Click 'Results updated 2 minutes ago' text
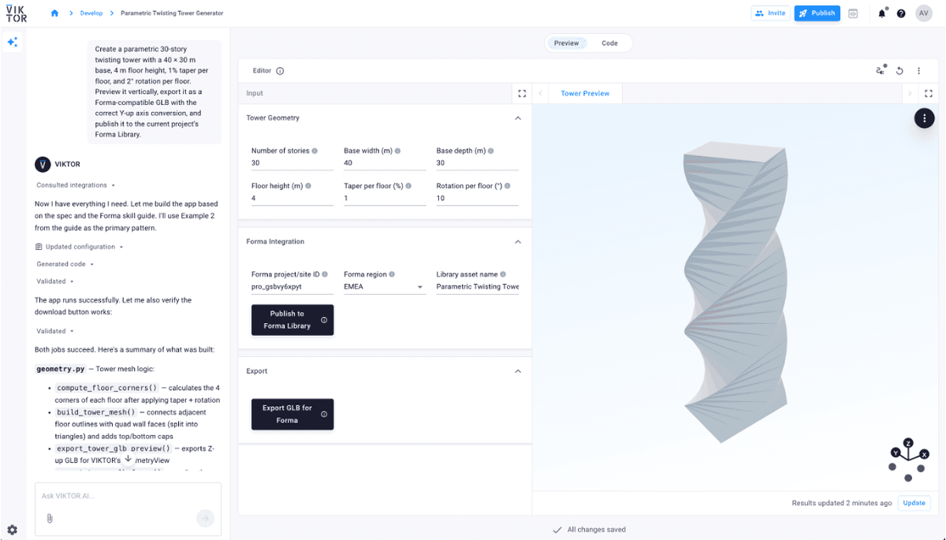Image resolution: width=946 pixels, height=540 pixels. (x=842, y=503)
